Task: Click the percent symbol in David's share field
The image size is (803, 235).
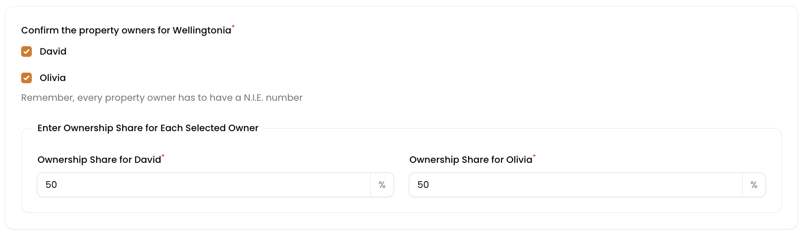Action: tap(382, 185)
